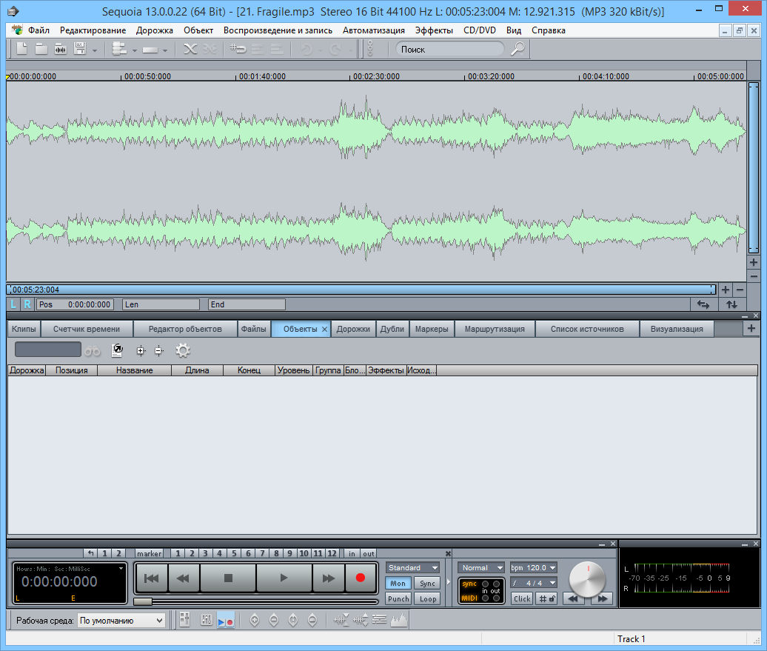Click the transport position slider handle
Screen dimensions: 767x651
pyautogui.click(x=143, y=601)
